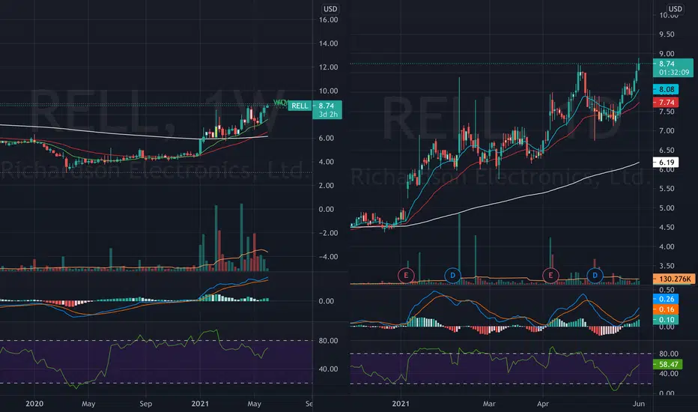The width and height of the screenshot is (698, 412).
Task: Click Apr on the daily time axis
Action: [x=543, y=404]
